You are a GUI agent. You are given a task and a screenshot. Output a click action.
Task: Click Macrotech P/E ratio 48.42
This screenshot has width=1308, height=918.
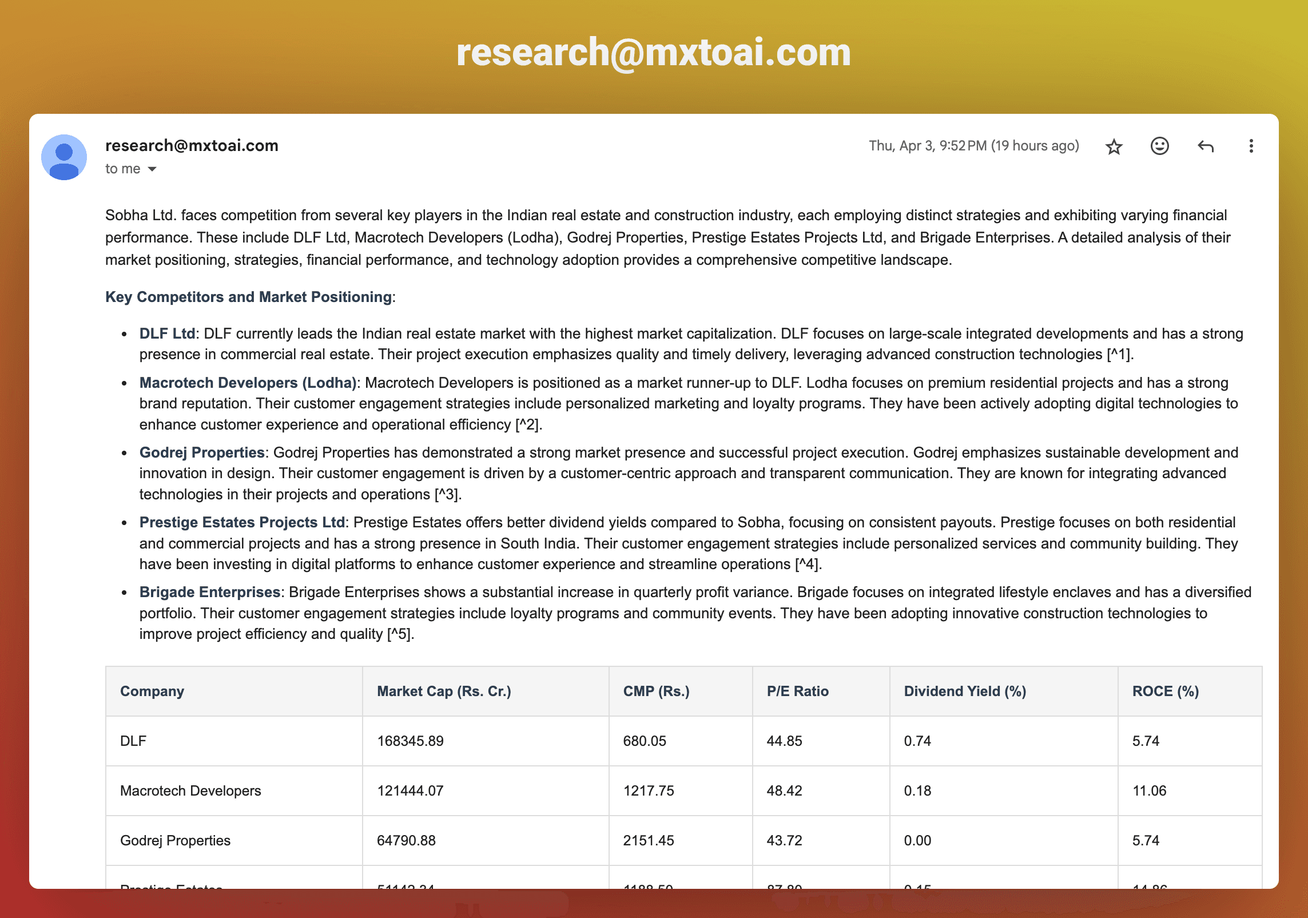tap(784, 790)
